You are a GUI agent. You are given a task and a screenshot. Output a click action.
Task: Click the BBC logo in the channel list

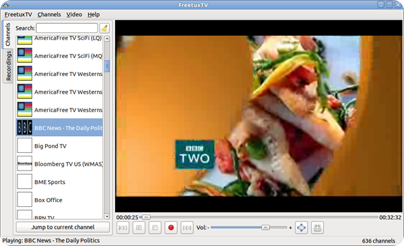[25, 127]
